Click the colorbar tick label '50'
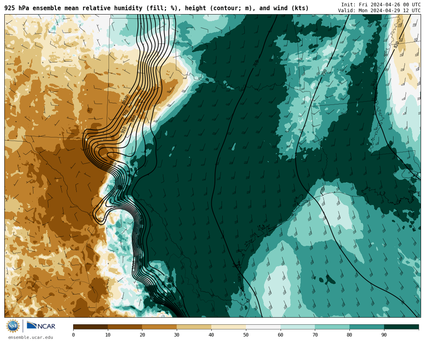425x342 pixels. click(246, 335)
